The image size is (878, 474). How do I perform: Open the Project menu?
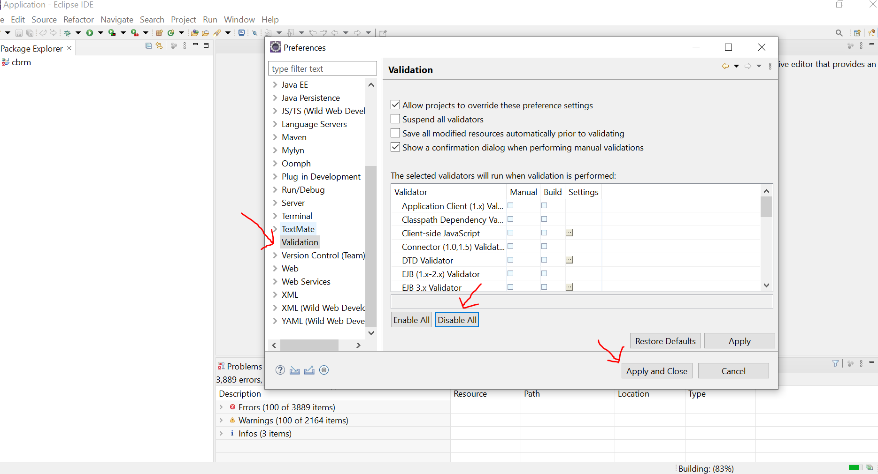coord(184,20)
